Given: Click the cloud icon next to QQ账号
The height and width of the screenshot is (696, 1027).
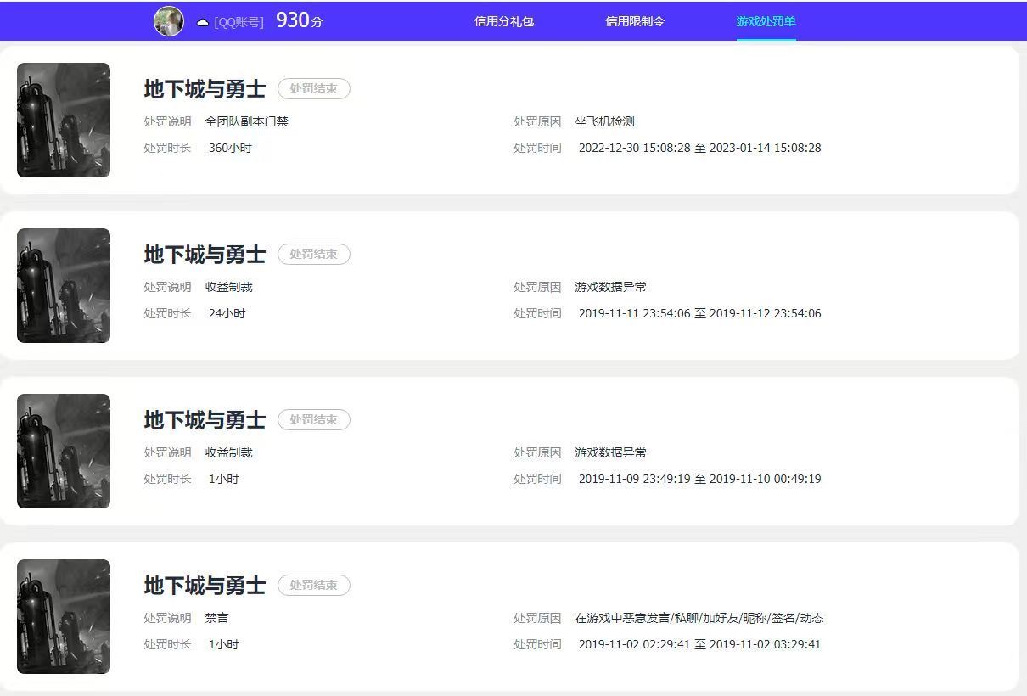Looking at the screenshot, I should 200,22.
